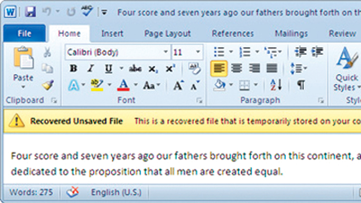Click the Bullets list icon

click(x=219, y=52)
